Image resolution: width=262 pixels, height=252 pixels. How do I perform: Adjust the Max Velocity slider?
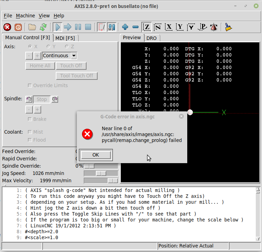click(101, 180)
